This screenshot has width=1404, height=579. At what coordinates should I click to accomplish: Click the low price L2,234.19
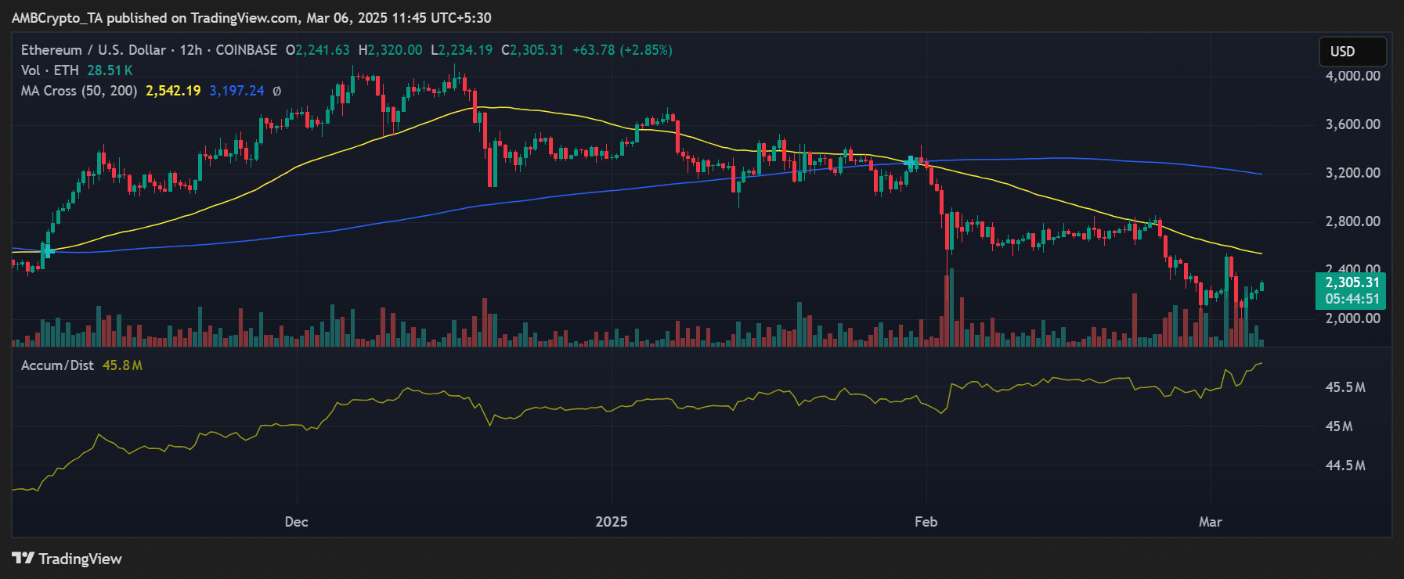(x=462, y=50)
